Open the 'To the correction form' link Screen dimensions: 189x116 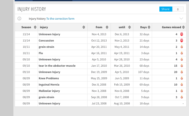60,19
